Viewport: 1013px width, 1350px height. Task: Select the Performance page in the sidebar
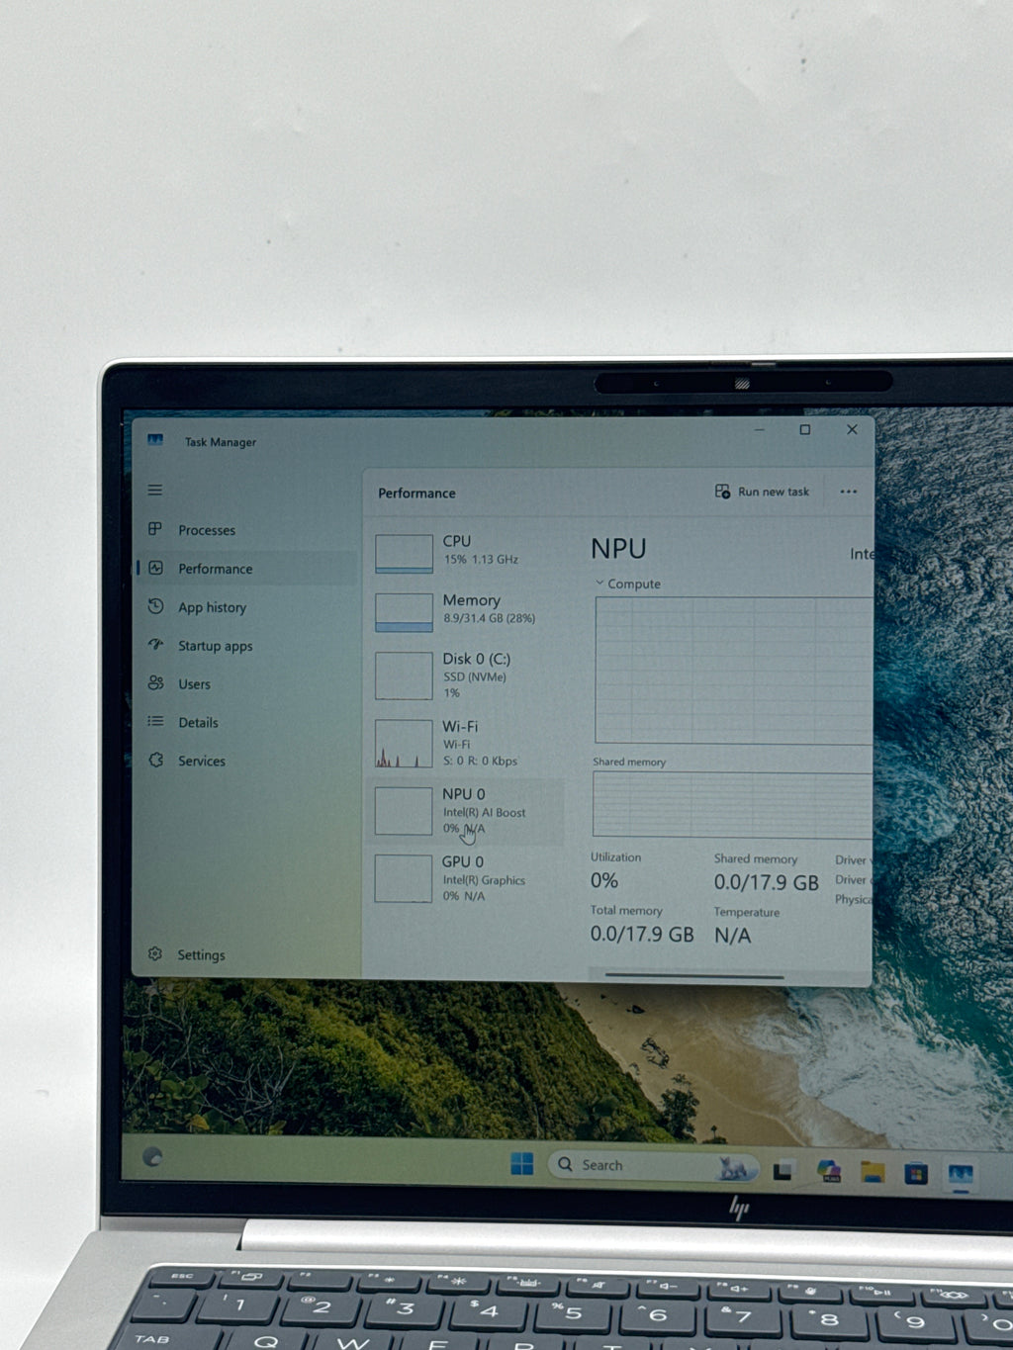pyautogui.click(x=244, y=569)
